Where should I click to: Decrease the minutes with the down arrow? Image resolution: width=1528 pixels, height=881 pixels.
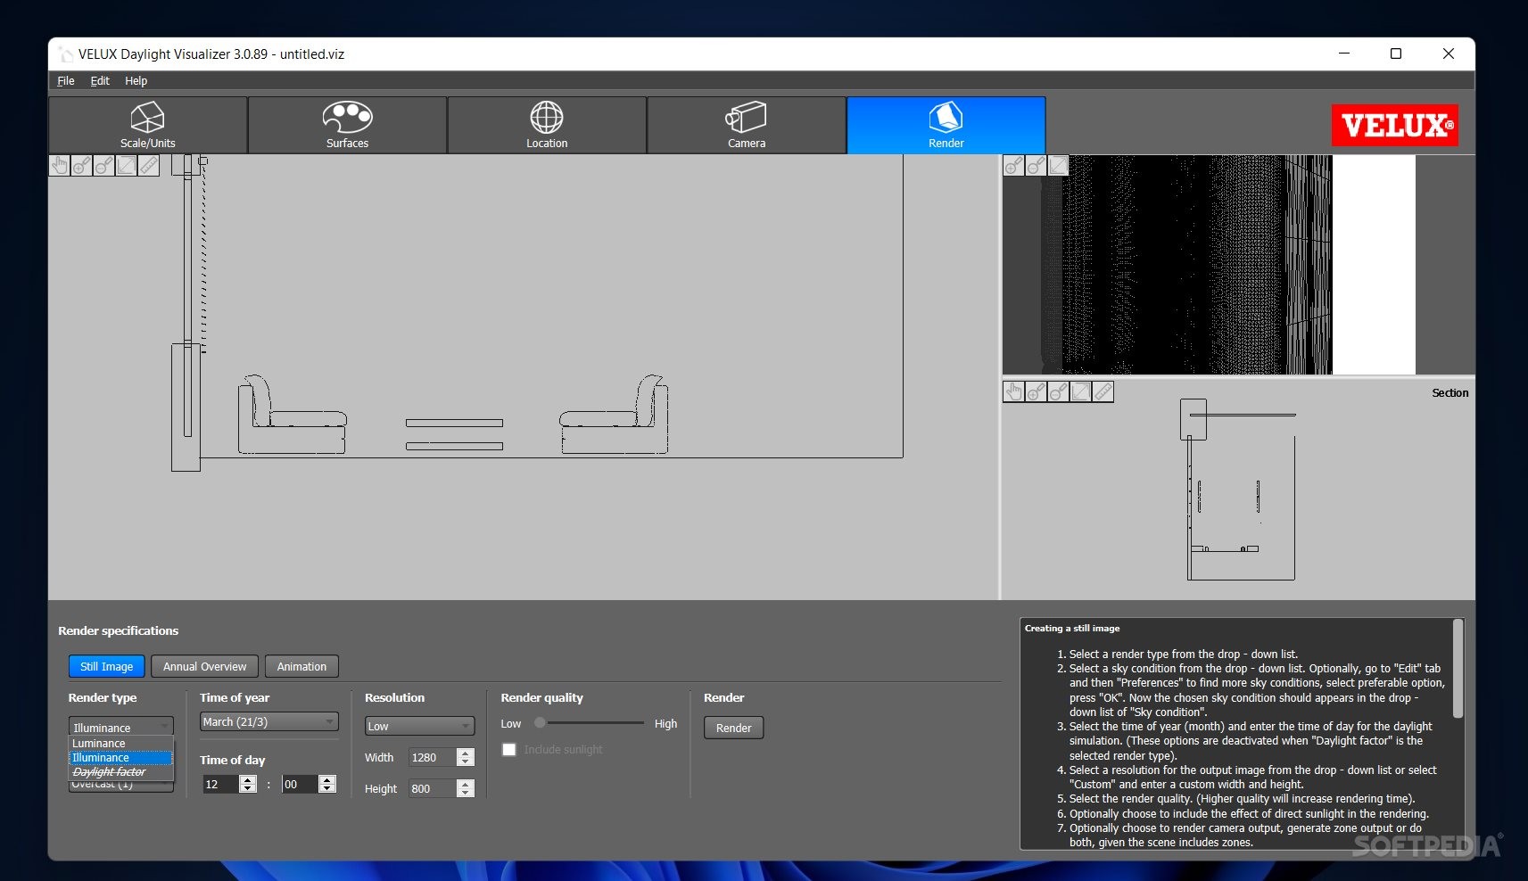327,789
